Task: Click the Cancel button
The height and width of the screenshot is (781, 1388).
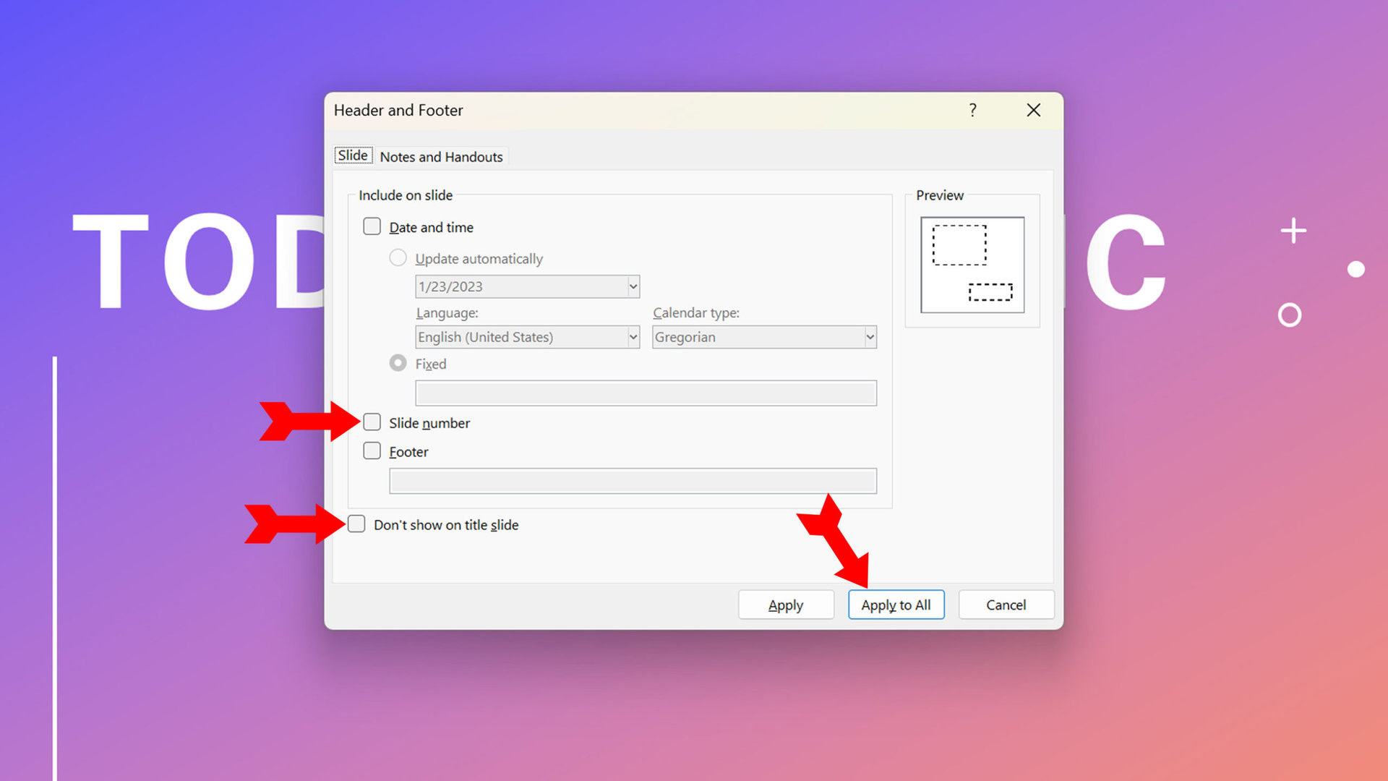Action: (1006, 605)
